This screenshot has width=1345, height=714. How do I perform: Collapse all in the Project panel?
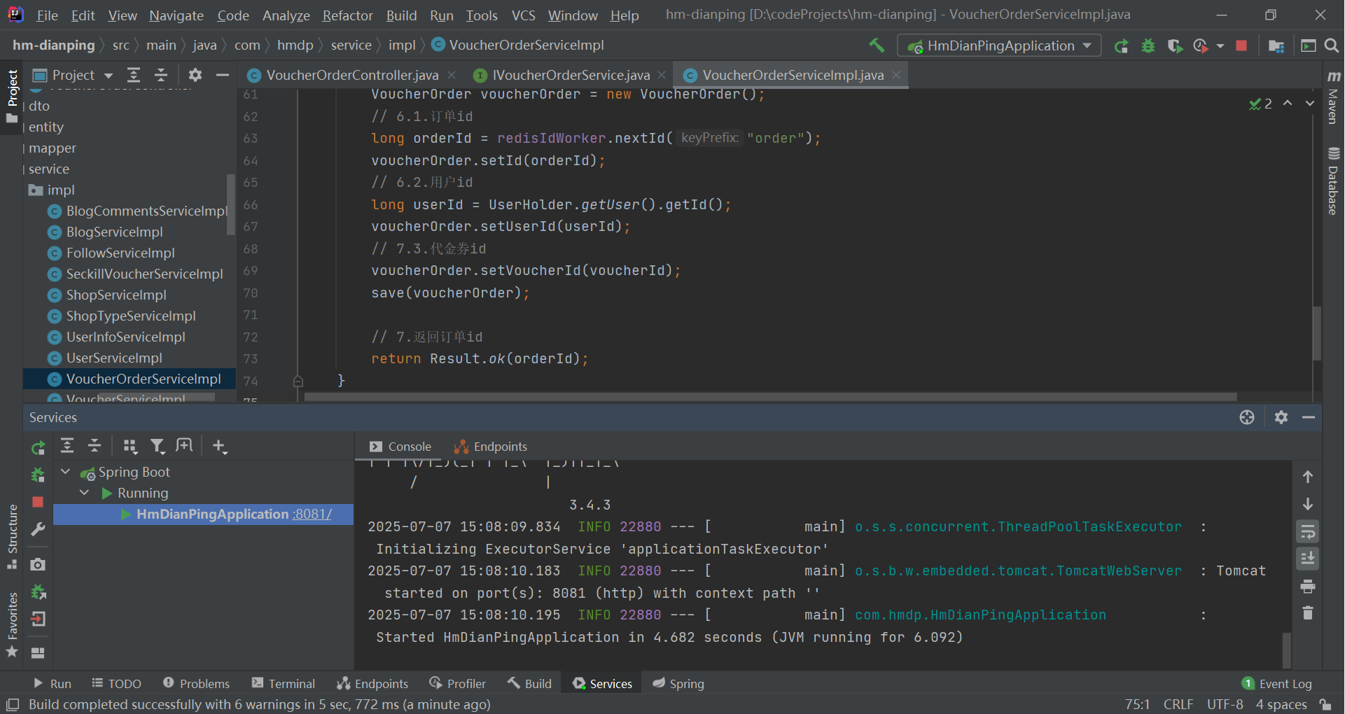point(161,75)
